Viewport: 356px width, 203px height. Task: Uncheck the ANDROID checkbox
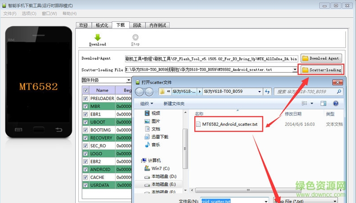(86, 170)
